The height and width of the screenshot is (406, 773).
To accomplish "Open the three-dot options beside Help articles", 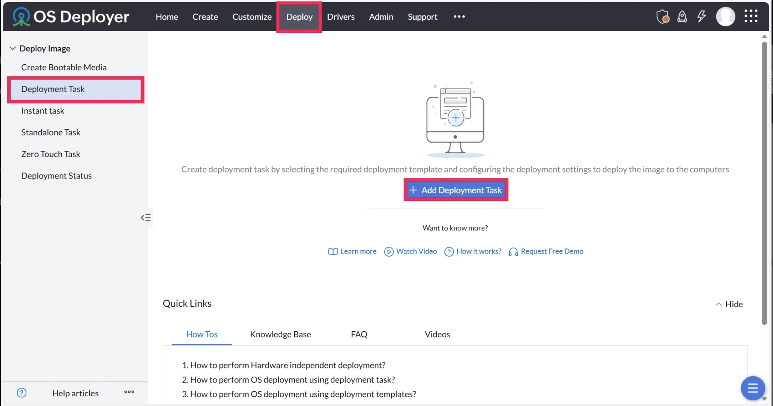I will point(129,392).
